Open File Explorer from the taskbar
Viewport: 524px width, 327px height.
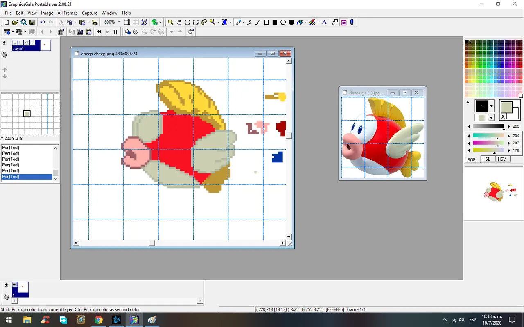27,320
